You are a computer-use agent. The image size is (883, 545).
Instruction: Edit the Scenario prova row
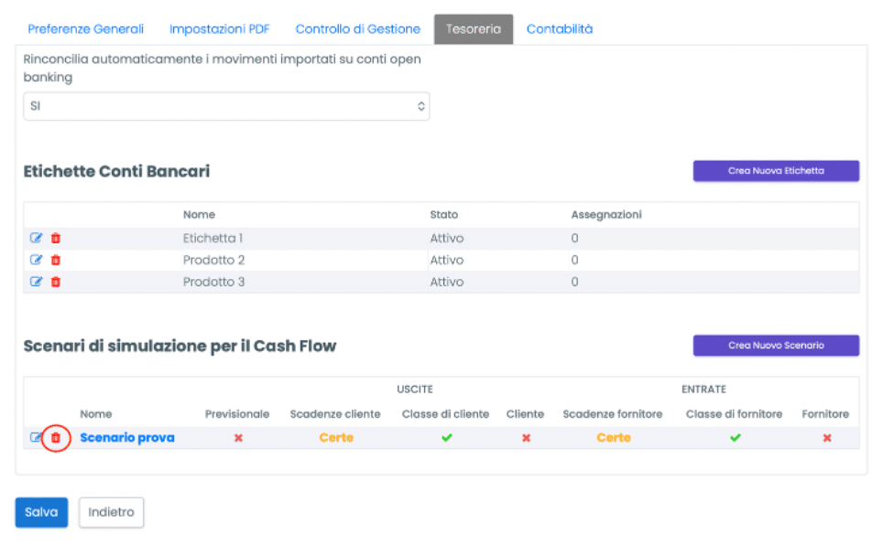click(x=36, y=438)
